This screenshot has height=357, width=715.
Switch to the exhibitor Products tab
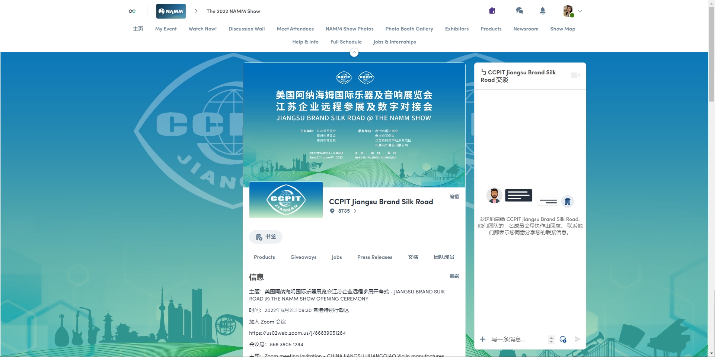264,257
